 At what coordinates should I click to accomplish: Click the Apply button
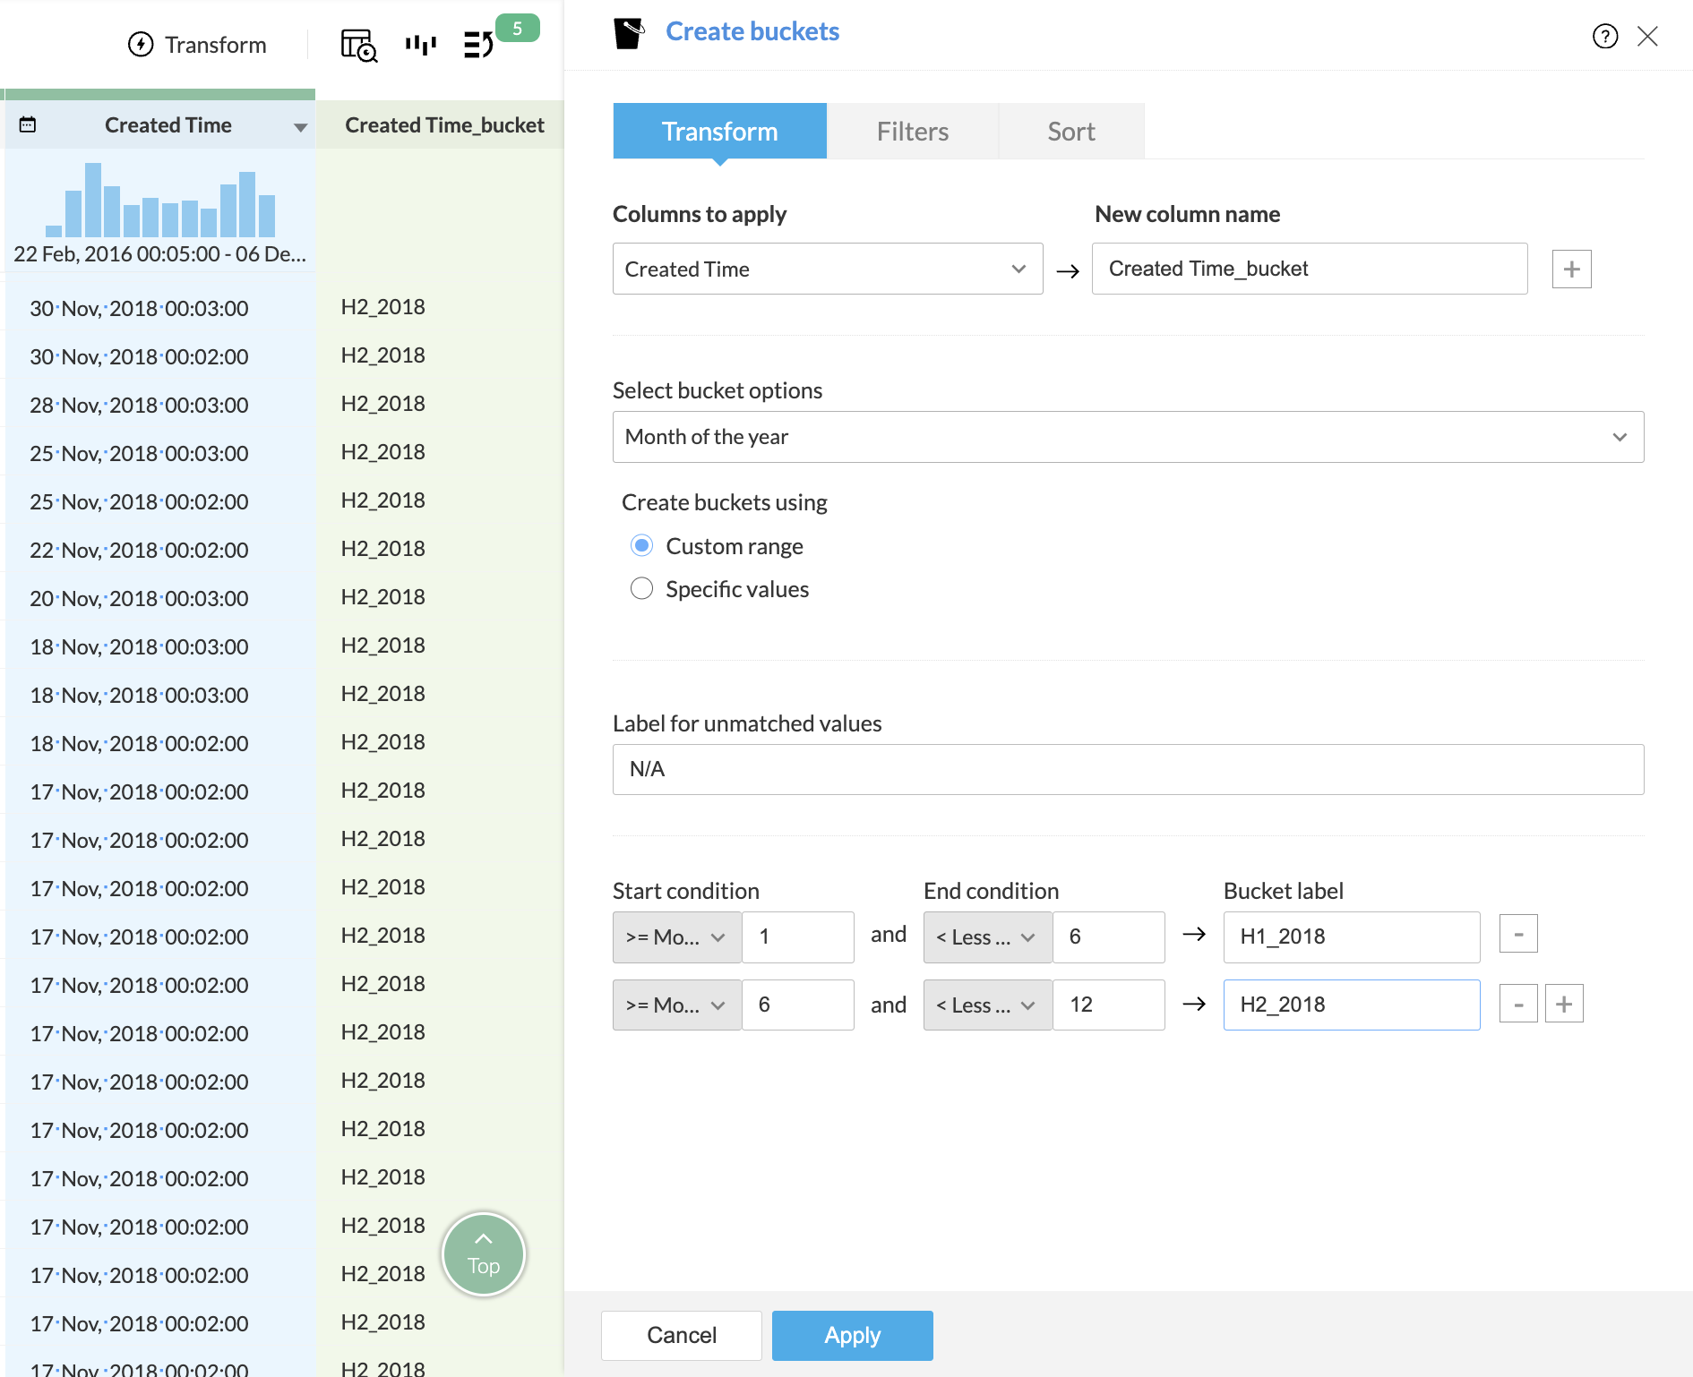[x=852, y=1336]
